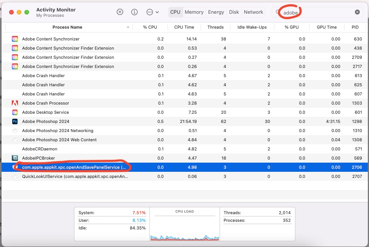Screen dimensions: 369x247
Task: Click icon of Finder Extension PID 2717
Action: point(15,66)
